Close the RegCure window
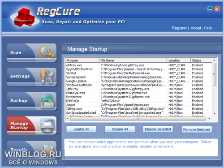Image resolution: width=224 pixels, height=168 pixels. (217, 9)
